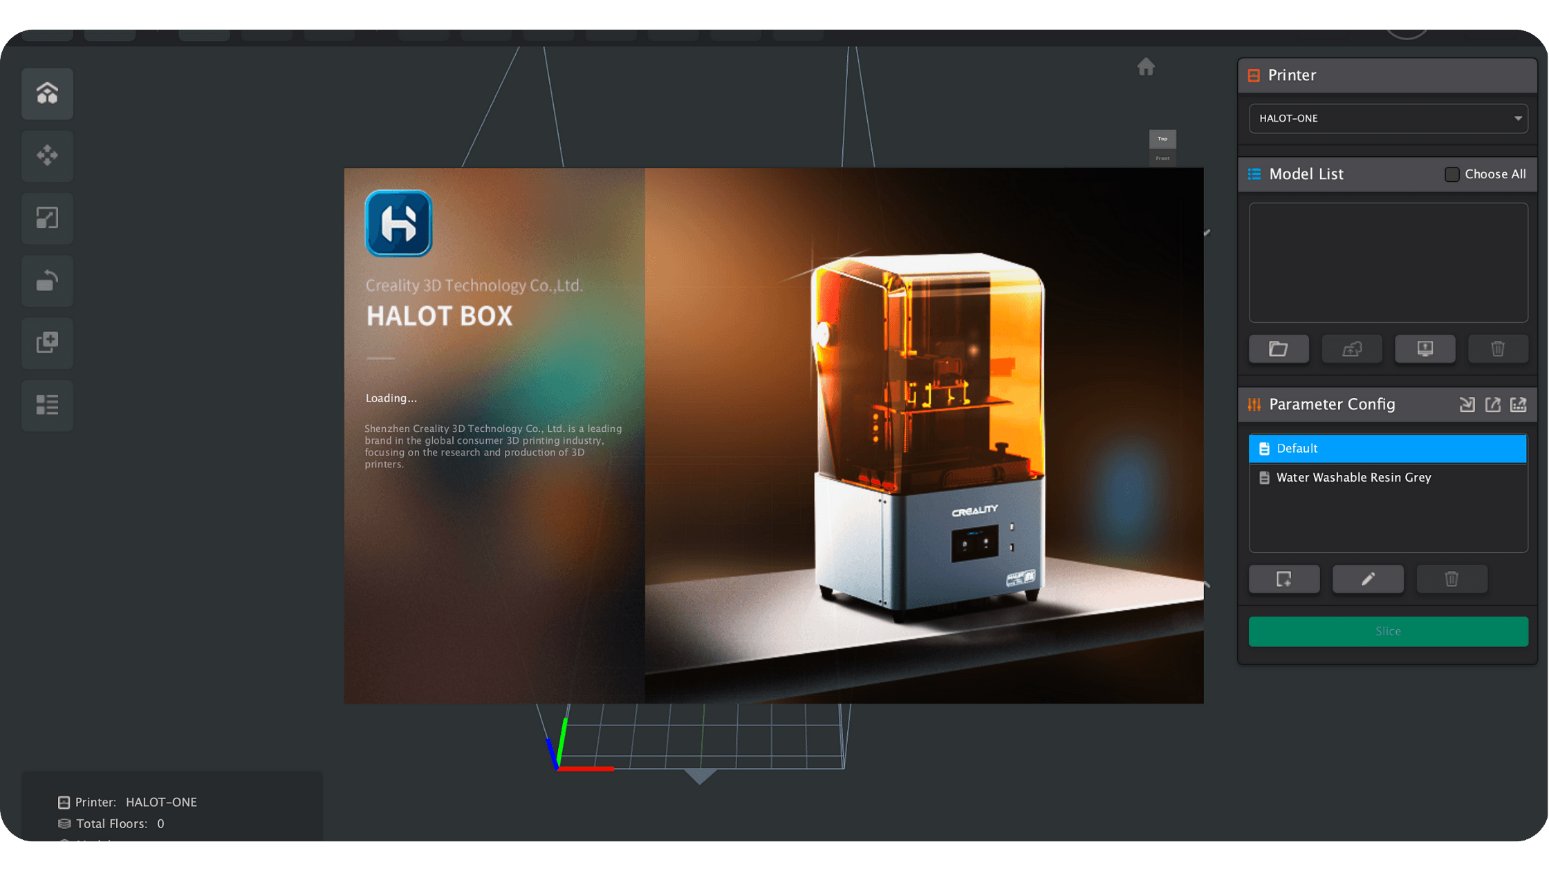Image resolution: width=1549 pixels, height=871 pixels.
Task: Click the delete model icon in Model List
Action: [1497, 348]
